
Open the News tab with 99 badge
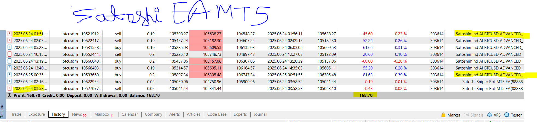pyautogui.click(x=79, y=115)
